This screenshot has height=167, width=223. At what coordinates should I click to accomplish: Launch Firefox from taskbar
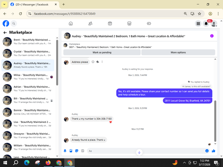click(x=48, y=163)
